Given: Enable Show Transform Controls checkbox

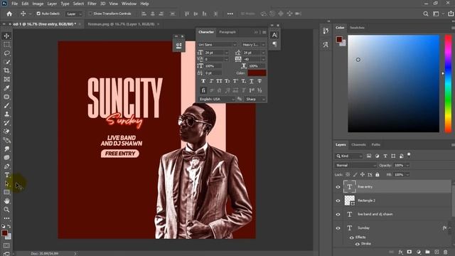Looking at the screenshot, I should (90, 14).
